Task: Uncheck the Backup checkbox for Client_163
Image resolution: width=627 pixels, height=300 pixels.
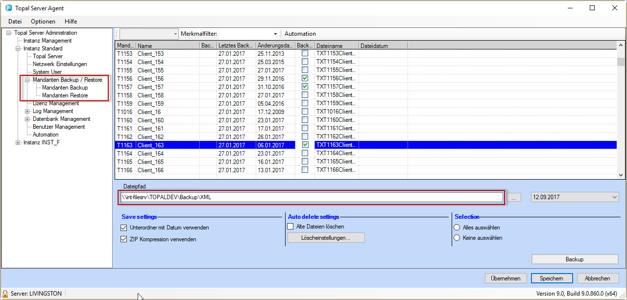Action: (305, 144)
